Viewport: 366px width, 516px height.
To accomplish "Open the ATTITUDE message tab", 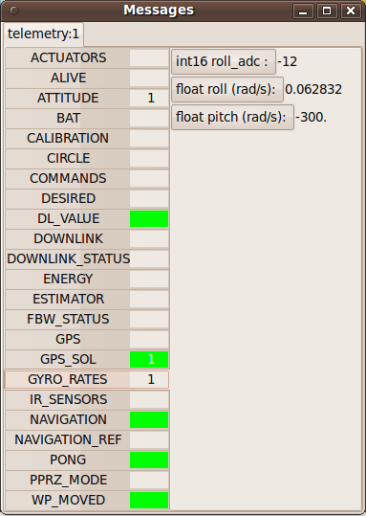I will [x=87, y=98].
